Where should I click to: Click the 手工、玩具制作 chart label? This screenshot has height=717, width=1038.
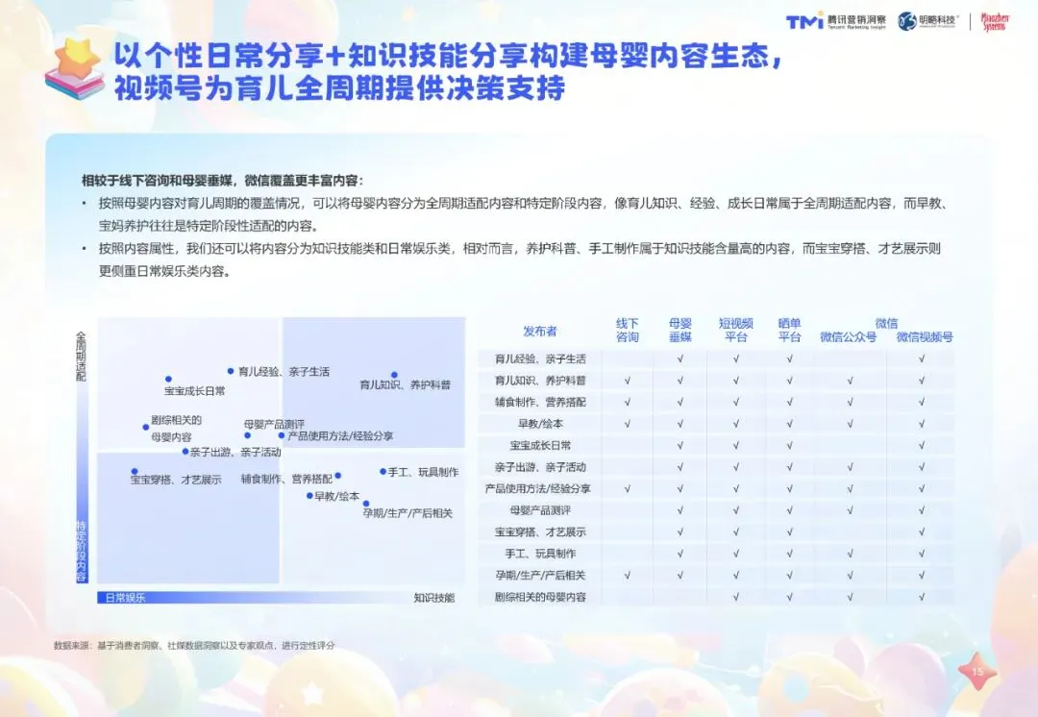pyautogui.click(x=423, y=472)
